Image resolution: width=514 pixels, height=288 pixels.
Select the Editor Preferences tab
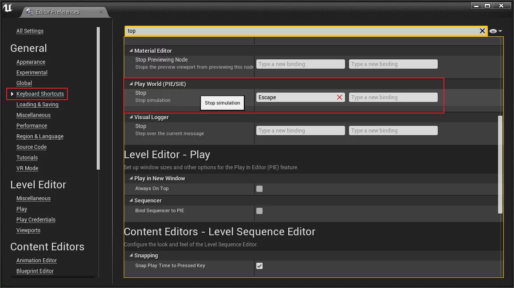58,12
